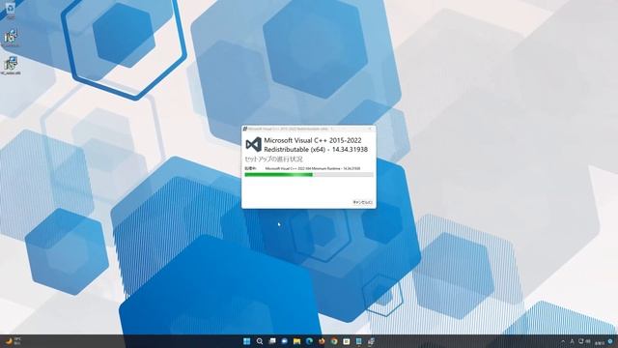Select the running installer icon on the taskbar
Image resolution: width=618 pixels, height=348 pixels.
point(371,341)
